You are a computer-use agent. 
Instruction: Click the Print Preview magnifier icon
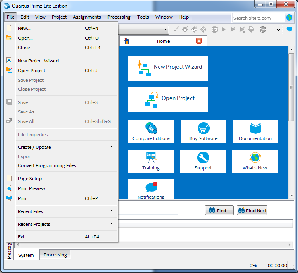pyautogui.click(x=9, y=188)
